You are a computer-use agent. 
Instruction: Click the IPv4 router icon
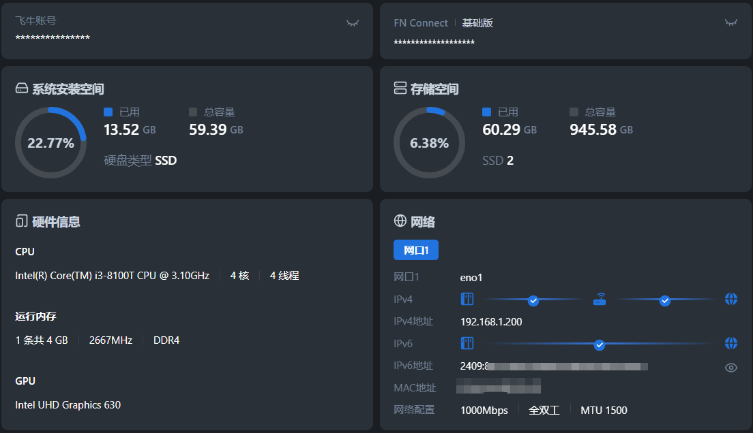point(600,299)
